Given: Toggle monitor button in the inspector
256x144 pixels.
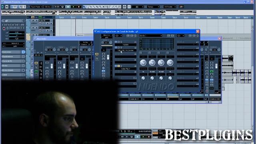Looking at the screenshot, I should click(7, 28).
